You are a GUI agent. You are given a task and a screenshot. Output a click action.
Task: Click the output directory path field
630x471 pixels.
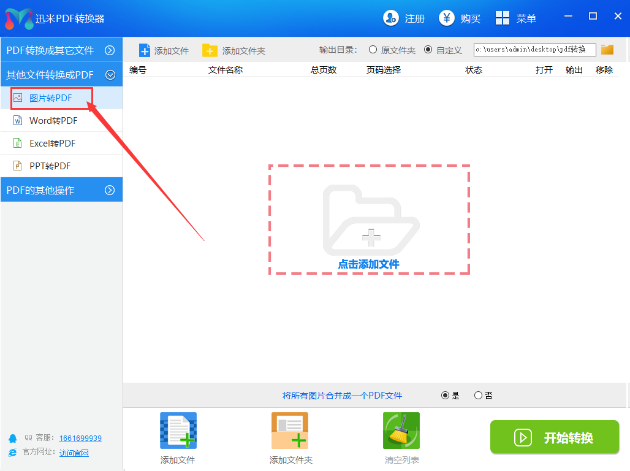point(534,50)
